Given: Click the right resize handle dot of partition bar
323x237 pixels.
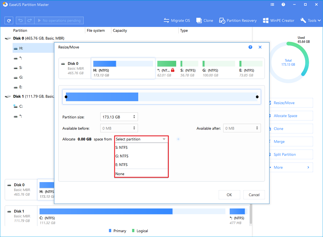Looking at the screenshot, I should (257, 97).
